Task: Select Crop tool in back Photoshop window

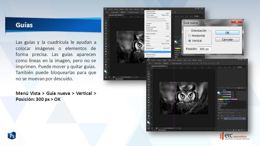Action: (106, 28)
